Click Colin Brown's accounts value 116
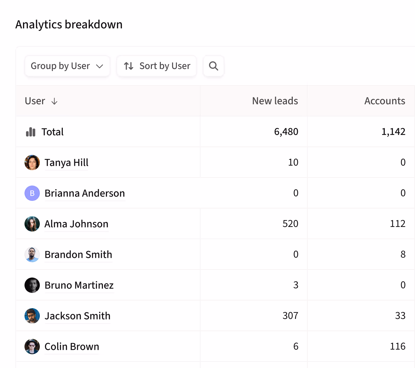415x368 pixels. tap(398, 346)
